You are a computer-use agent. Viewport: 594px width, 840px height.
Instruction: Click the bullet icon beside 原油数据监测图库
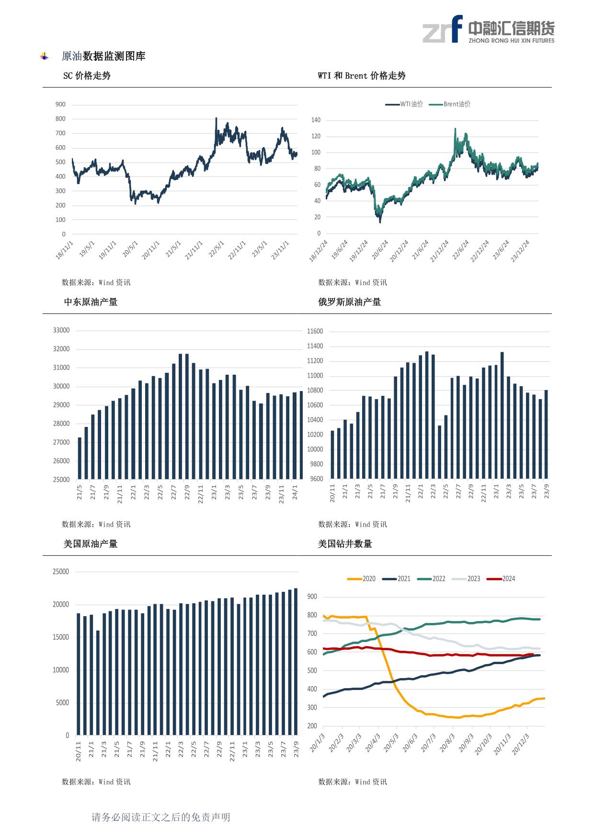pos(45,57)
